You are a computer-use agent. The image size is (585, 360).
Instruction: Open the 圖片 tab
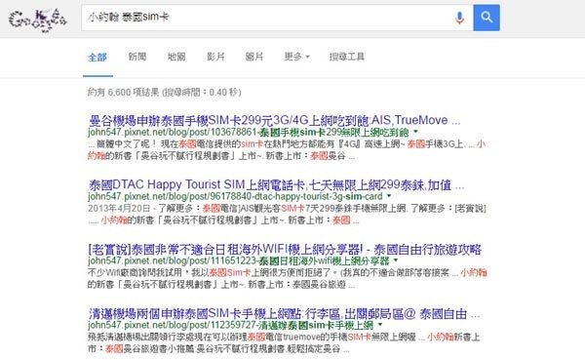[x=254, y=57]
